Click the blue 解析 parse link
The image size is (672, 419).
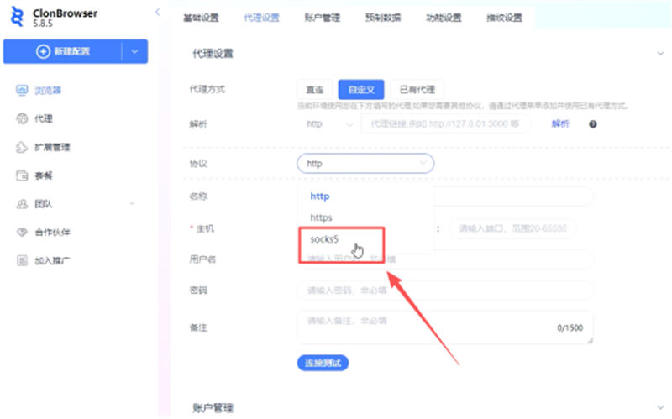[560, 123]
